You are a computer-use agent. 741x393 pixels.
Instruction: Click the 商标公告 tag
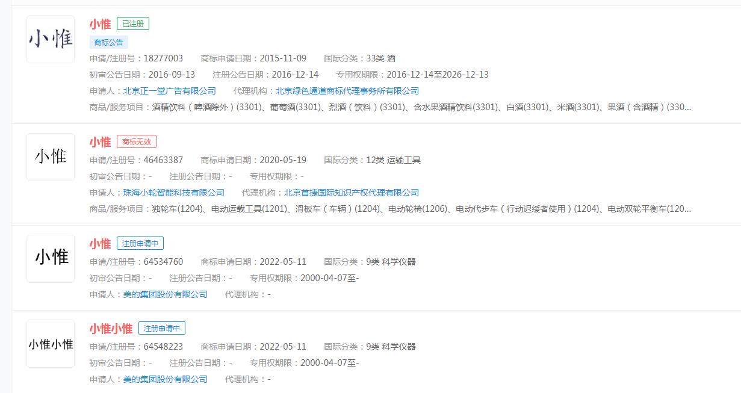[x=109, y=42]
